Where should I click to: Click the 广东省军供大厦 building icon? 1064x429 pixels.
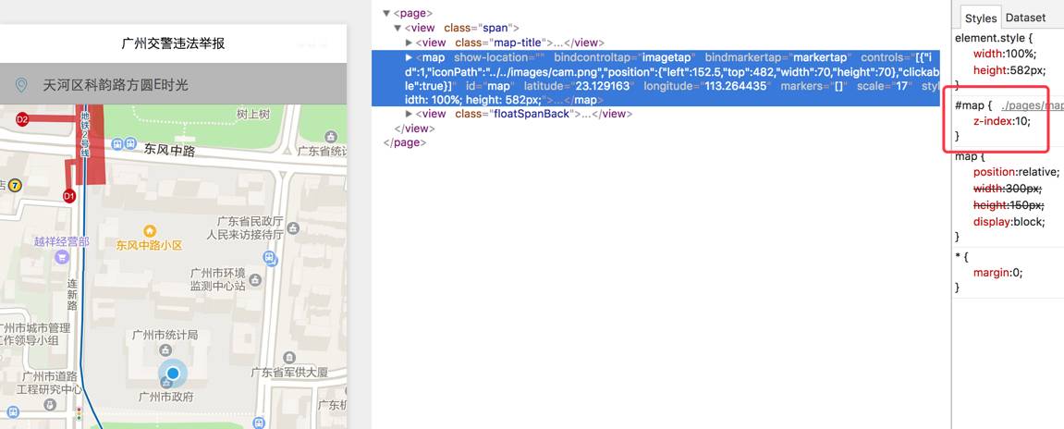(289, 357)
